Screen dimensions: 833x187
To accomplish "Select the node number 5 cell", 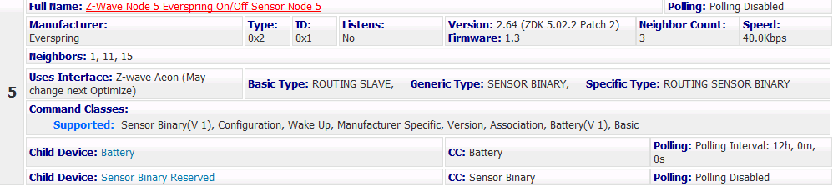I will pyautogui.click(x=12, y=92).
